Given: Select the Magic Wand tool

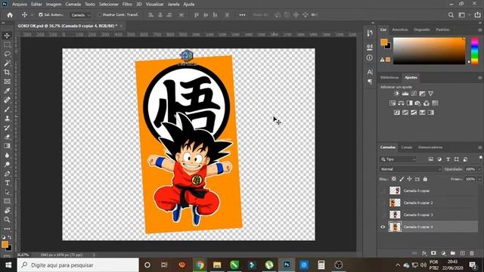Looking at the screenshot, I should pyautogui.click(x=7, y=63).
